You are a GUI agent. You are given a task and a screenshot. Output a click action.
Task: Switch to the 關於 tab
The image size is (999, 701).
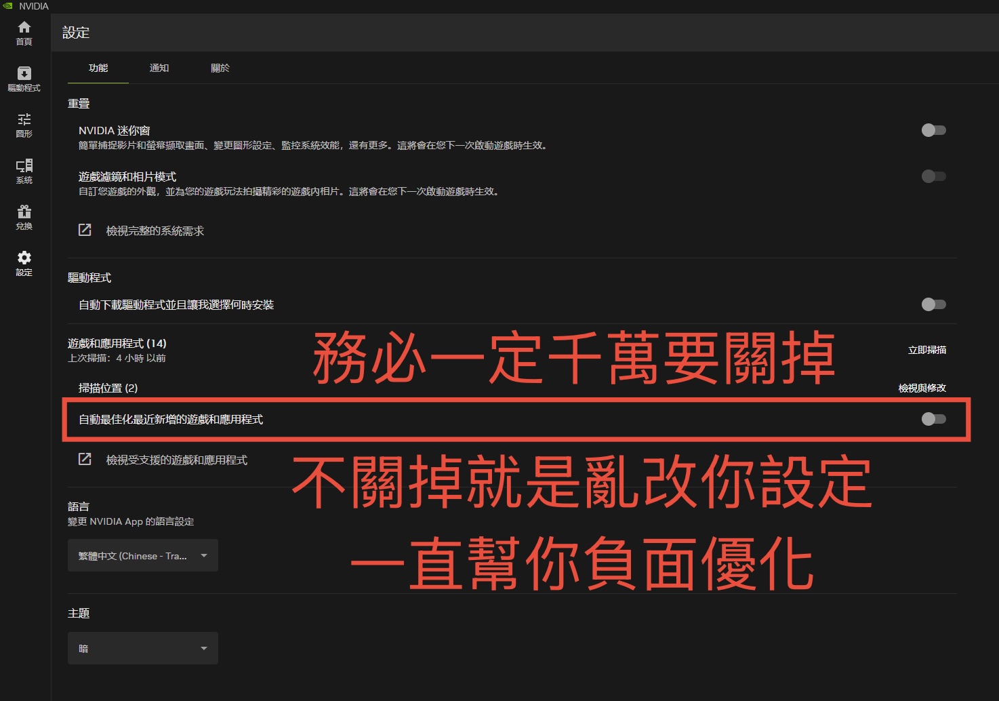tap(220, 68)
